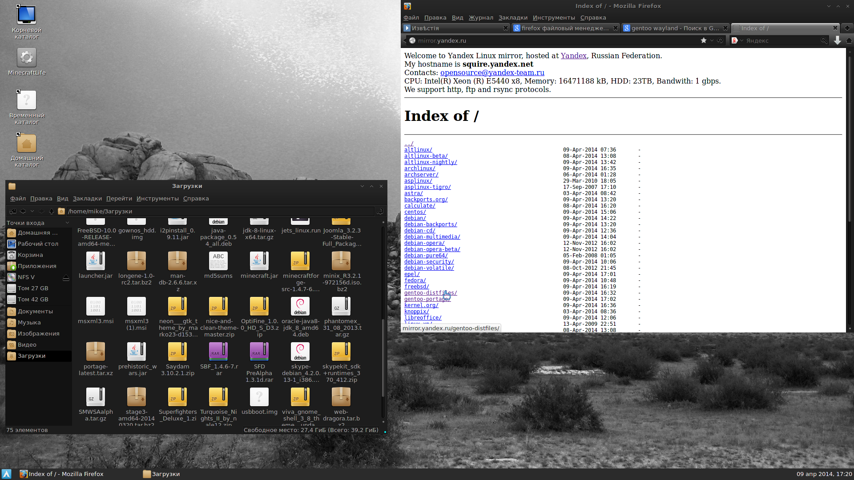Open file manager Файл menu
This screenshot has height=480, width=854.
pos(18,198)
